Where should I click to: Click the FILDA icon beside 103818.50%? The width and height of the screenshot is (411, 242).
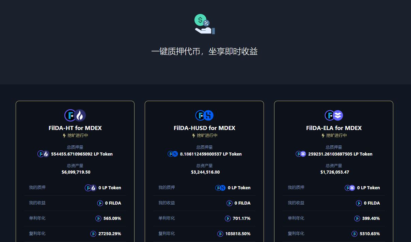(220, 233)
